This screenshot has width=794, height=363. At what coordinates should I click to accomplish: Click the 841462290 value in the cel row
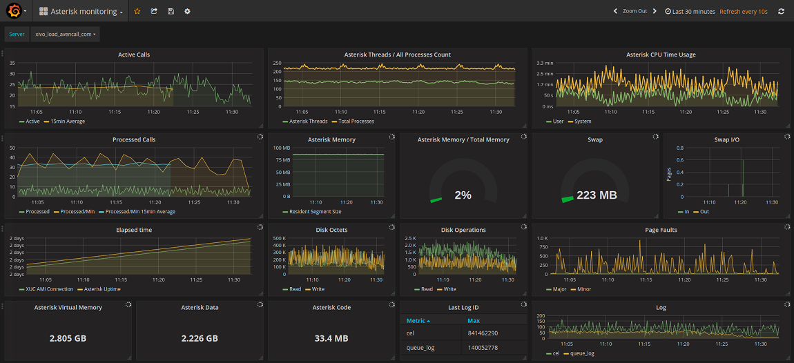[x=483, y=334]
